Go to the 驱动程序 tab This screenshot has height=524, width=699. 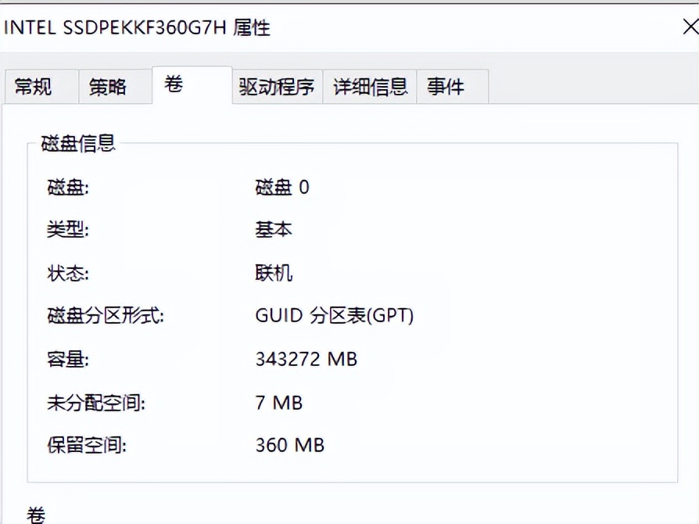[x=278, y=87]
